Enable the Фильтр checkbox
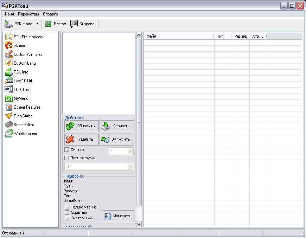 [67, 149]
